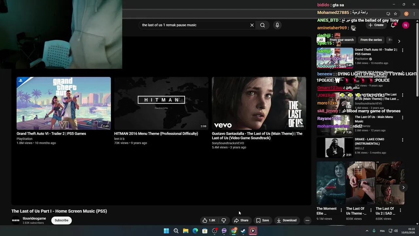The image size is (419, 236).
Task: Open options for The Last Of Us Main Menu Music
Action: pyautogui.click(x=403, y=117)
